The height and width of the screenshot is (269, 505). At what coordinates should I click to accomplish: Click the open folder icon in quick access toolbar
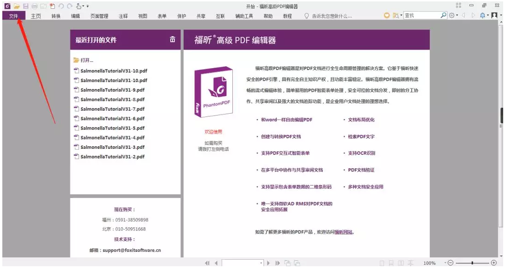[17, 6]
